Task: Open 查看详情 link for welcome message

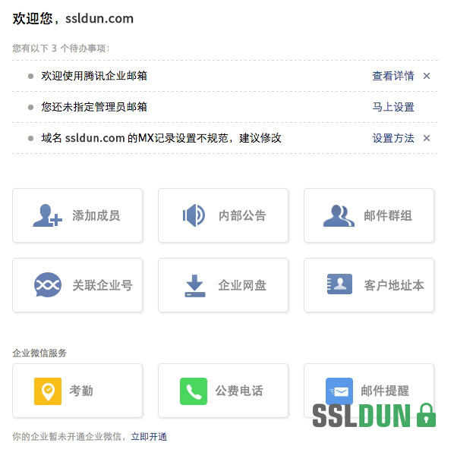Action: coord(393,76)
